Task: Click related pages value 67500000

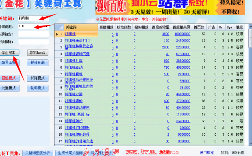Action: (x=183, y=54)
